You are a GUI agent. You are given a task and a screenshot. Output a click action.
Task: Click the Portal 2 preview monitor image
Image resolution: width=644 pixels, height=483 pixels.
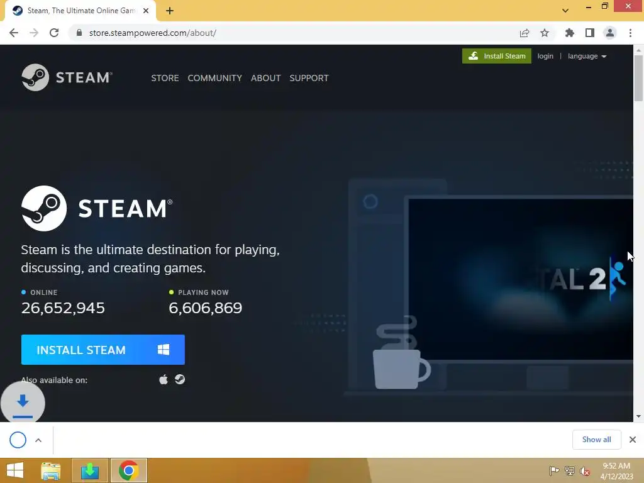coord(519,279)
